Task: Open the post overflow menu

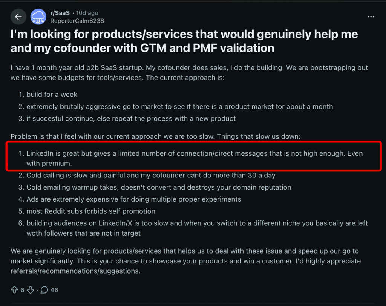Action: point(371,17)
